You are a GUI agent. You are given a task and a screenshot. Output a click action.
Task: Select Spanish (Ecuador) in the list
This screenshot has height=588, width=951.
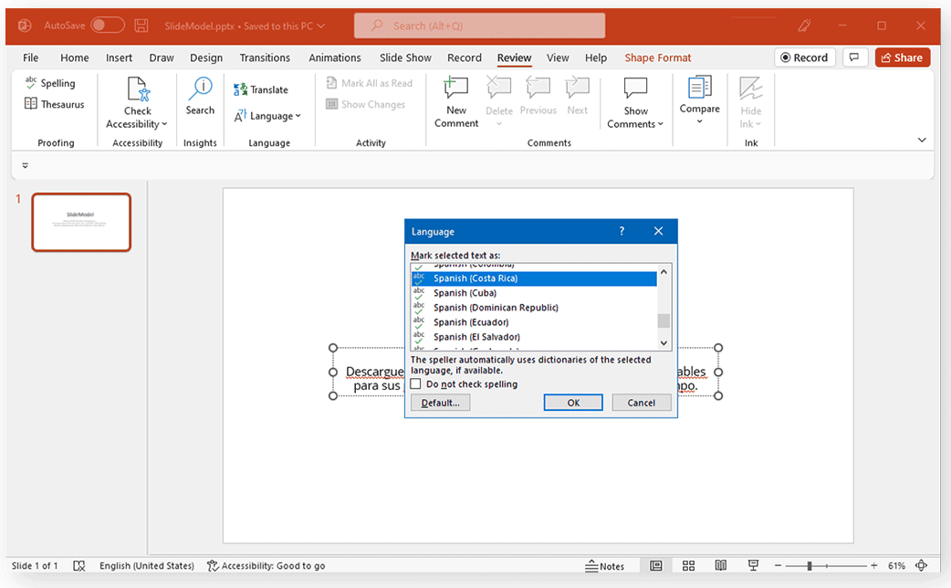pos(534,321)
